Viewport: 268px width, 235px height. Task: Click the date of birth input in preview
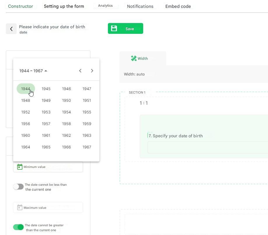(208, 148)
